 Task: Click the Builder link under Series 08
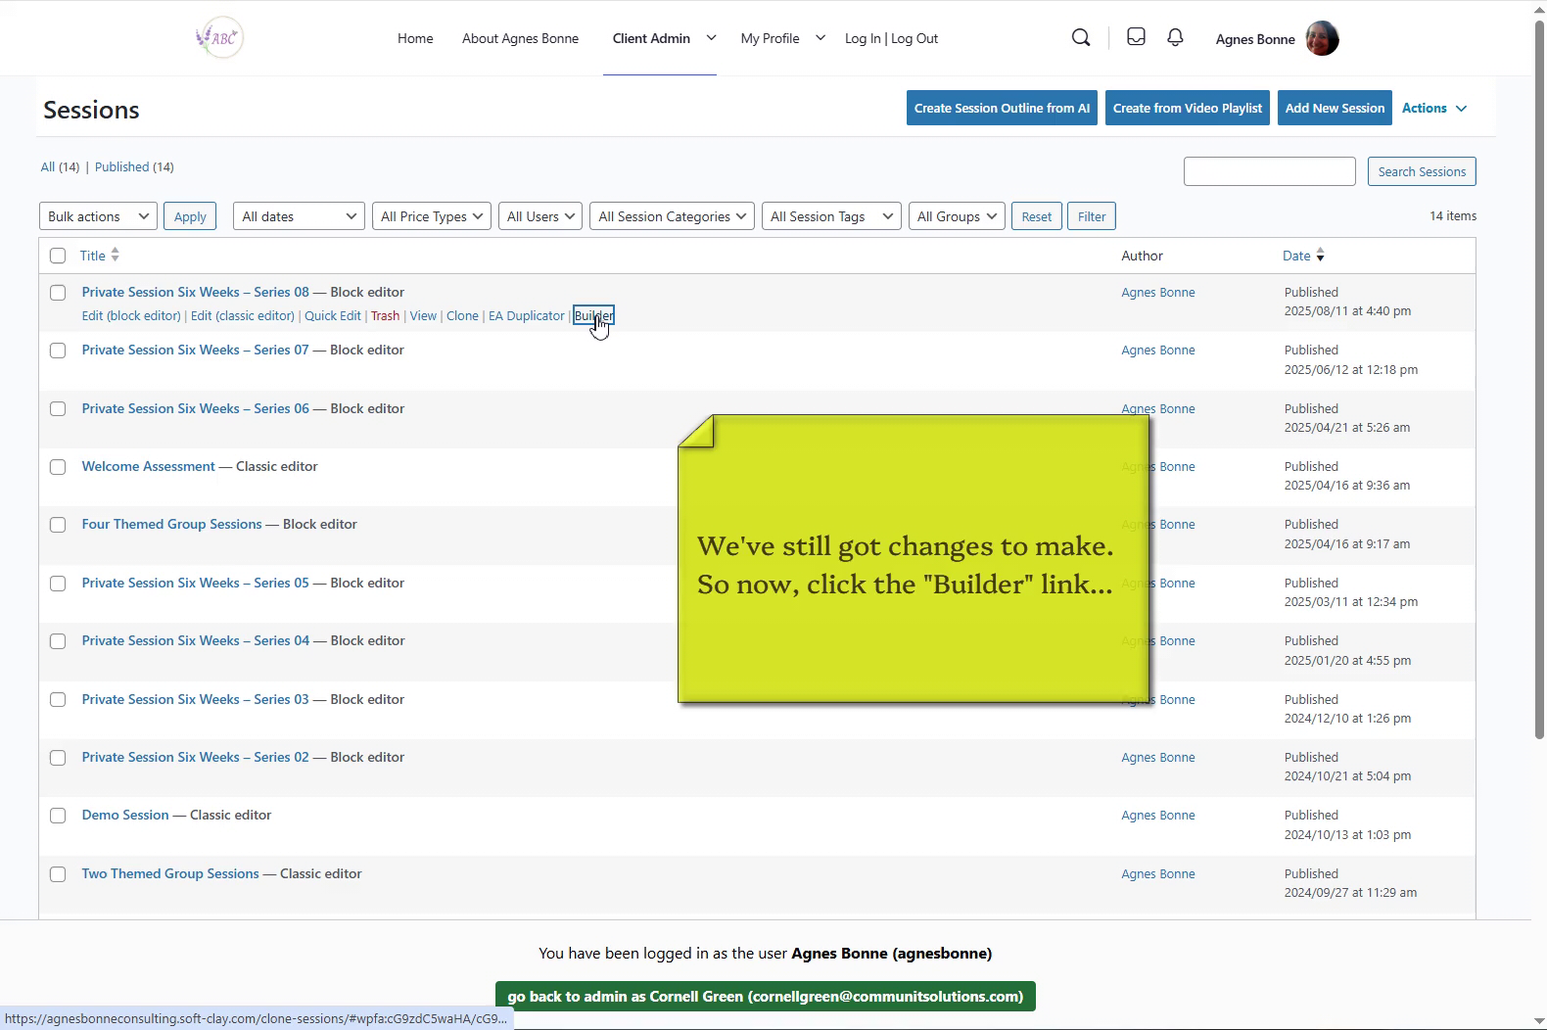click(x=593, y=316)
